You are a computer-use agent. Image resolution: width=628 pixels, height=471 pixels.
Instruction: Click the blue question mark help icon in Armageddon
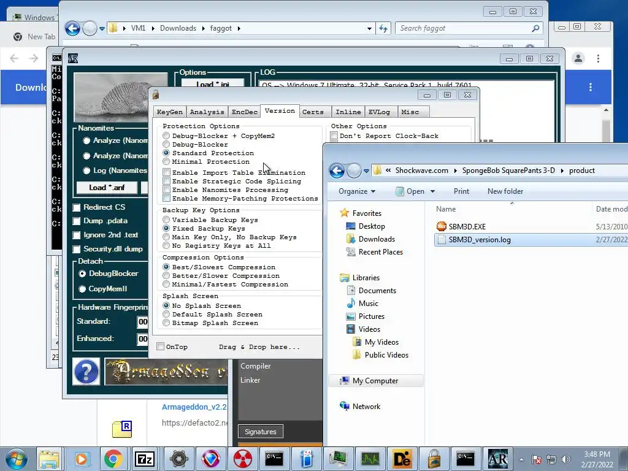tap(86, 371)
